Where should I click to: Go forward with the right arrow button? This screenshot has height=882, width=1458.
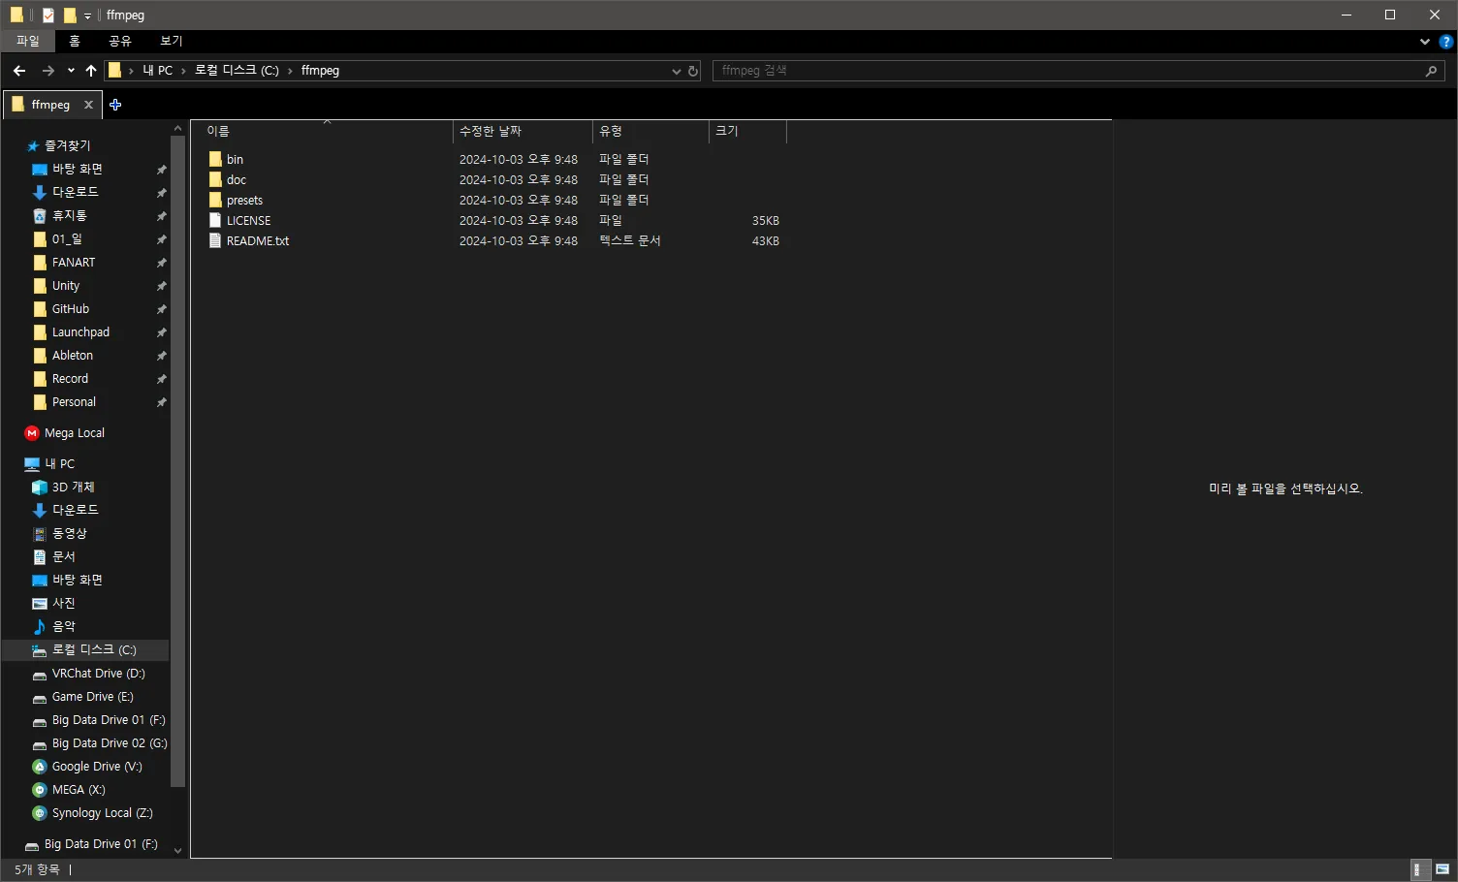pos(48,71)
